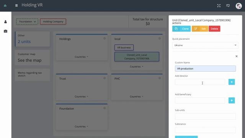Click the info icon on PHC card
245x138 pixels.
point(159,78)
